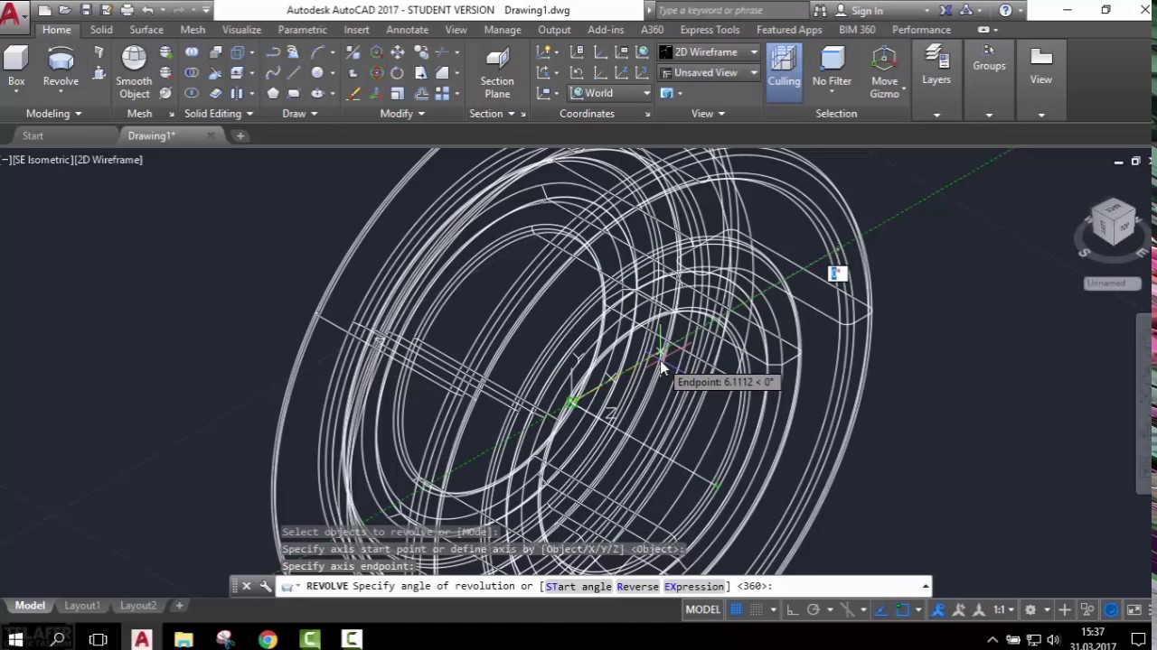Click the Save icon in quick access toolbar
1157x650 pixels.
tap(85, 10)
